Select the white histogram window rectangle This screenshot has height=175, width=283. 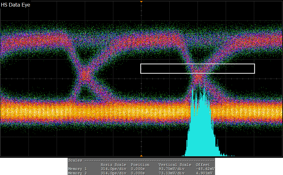tap(197, 64)
